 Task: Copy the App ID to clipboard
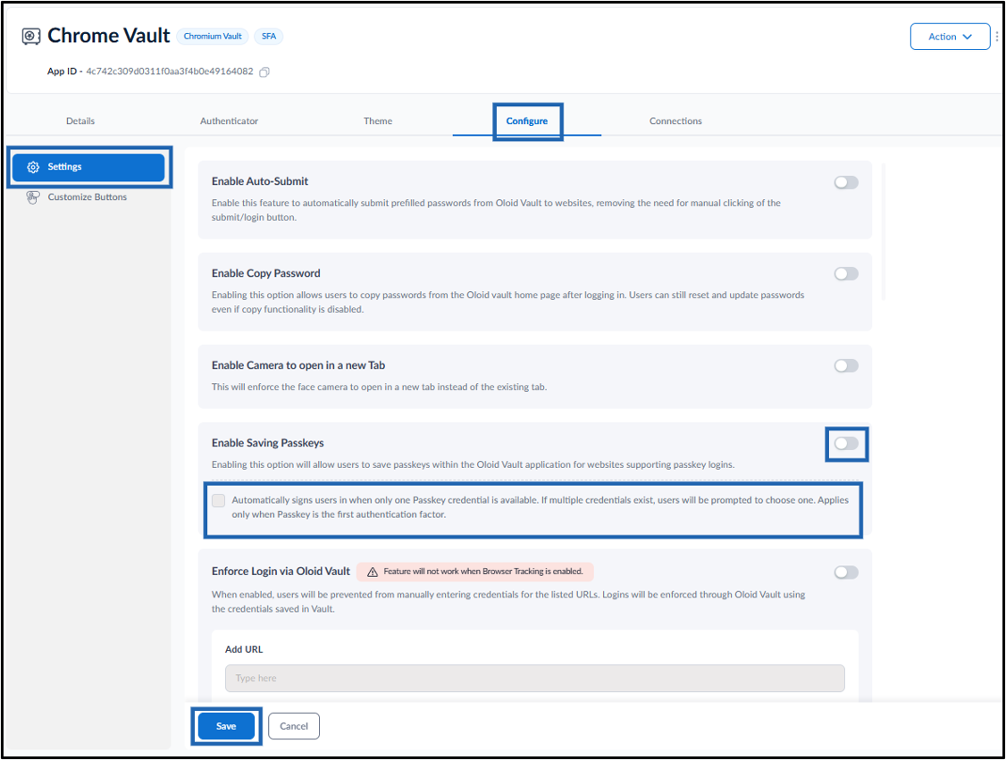click(x=264, y=71)
